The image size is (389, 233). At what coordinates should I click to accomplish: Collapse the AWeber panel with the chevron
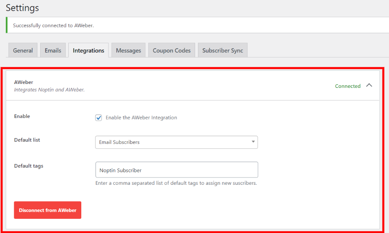pyautogui.click(x=369, y=86)
